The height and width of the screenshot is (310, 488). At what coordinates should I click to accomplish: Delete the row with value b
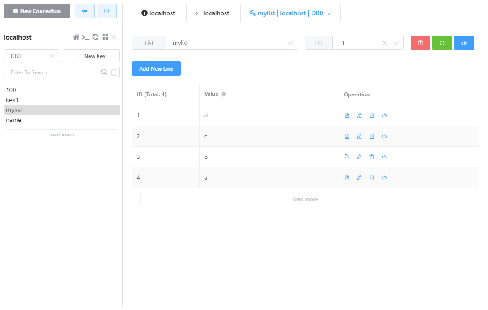coord(371,157)
